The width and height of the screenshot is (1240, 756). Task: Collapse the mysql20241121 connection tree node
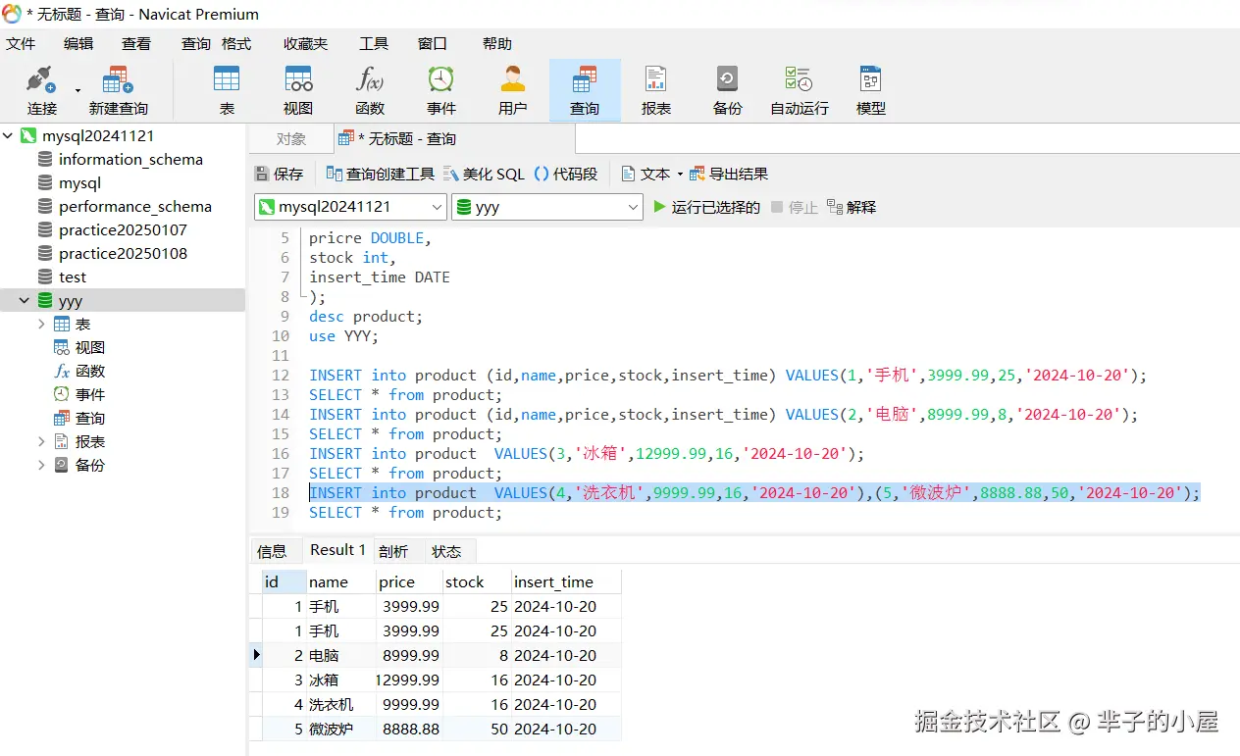(x=9, y=135)
